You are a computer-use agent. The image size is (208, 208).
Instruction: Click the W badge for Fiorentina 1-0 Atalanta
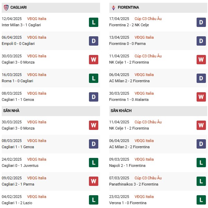(201, 97)
